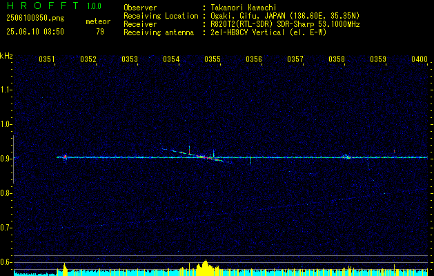This screenshot has height=276, width=434.
Task: Select the filename 2506100350.png
Action: [x=35, y=18]
